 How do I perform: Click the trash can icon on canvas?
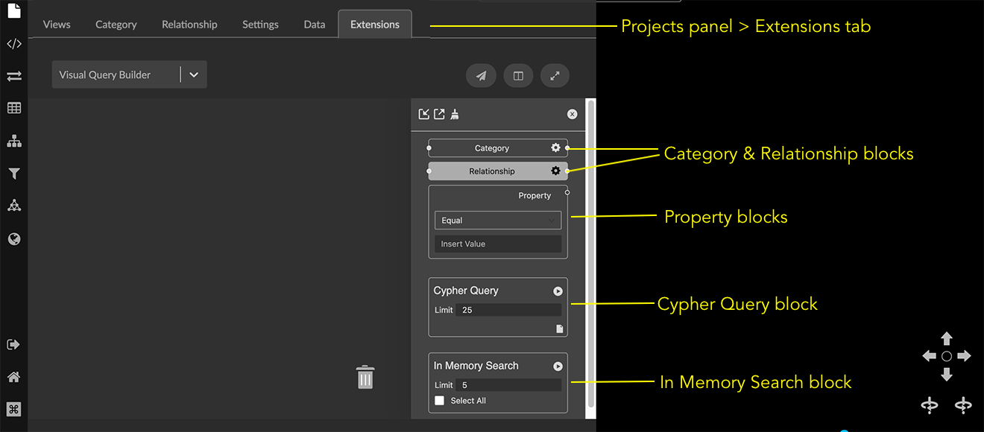click(x=365, y=377)
